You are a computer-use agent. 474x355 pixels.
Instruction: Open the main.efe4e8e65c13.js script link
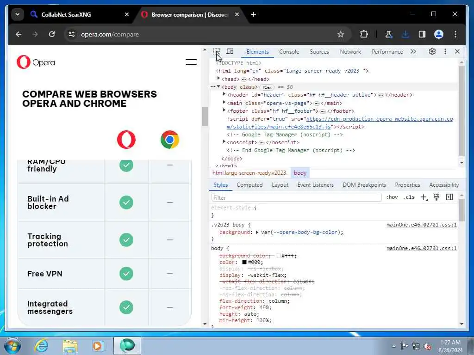[340, 123]
